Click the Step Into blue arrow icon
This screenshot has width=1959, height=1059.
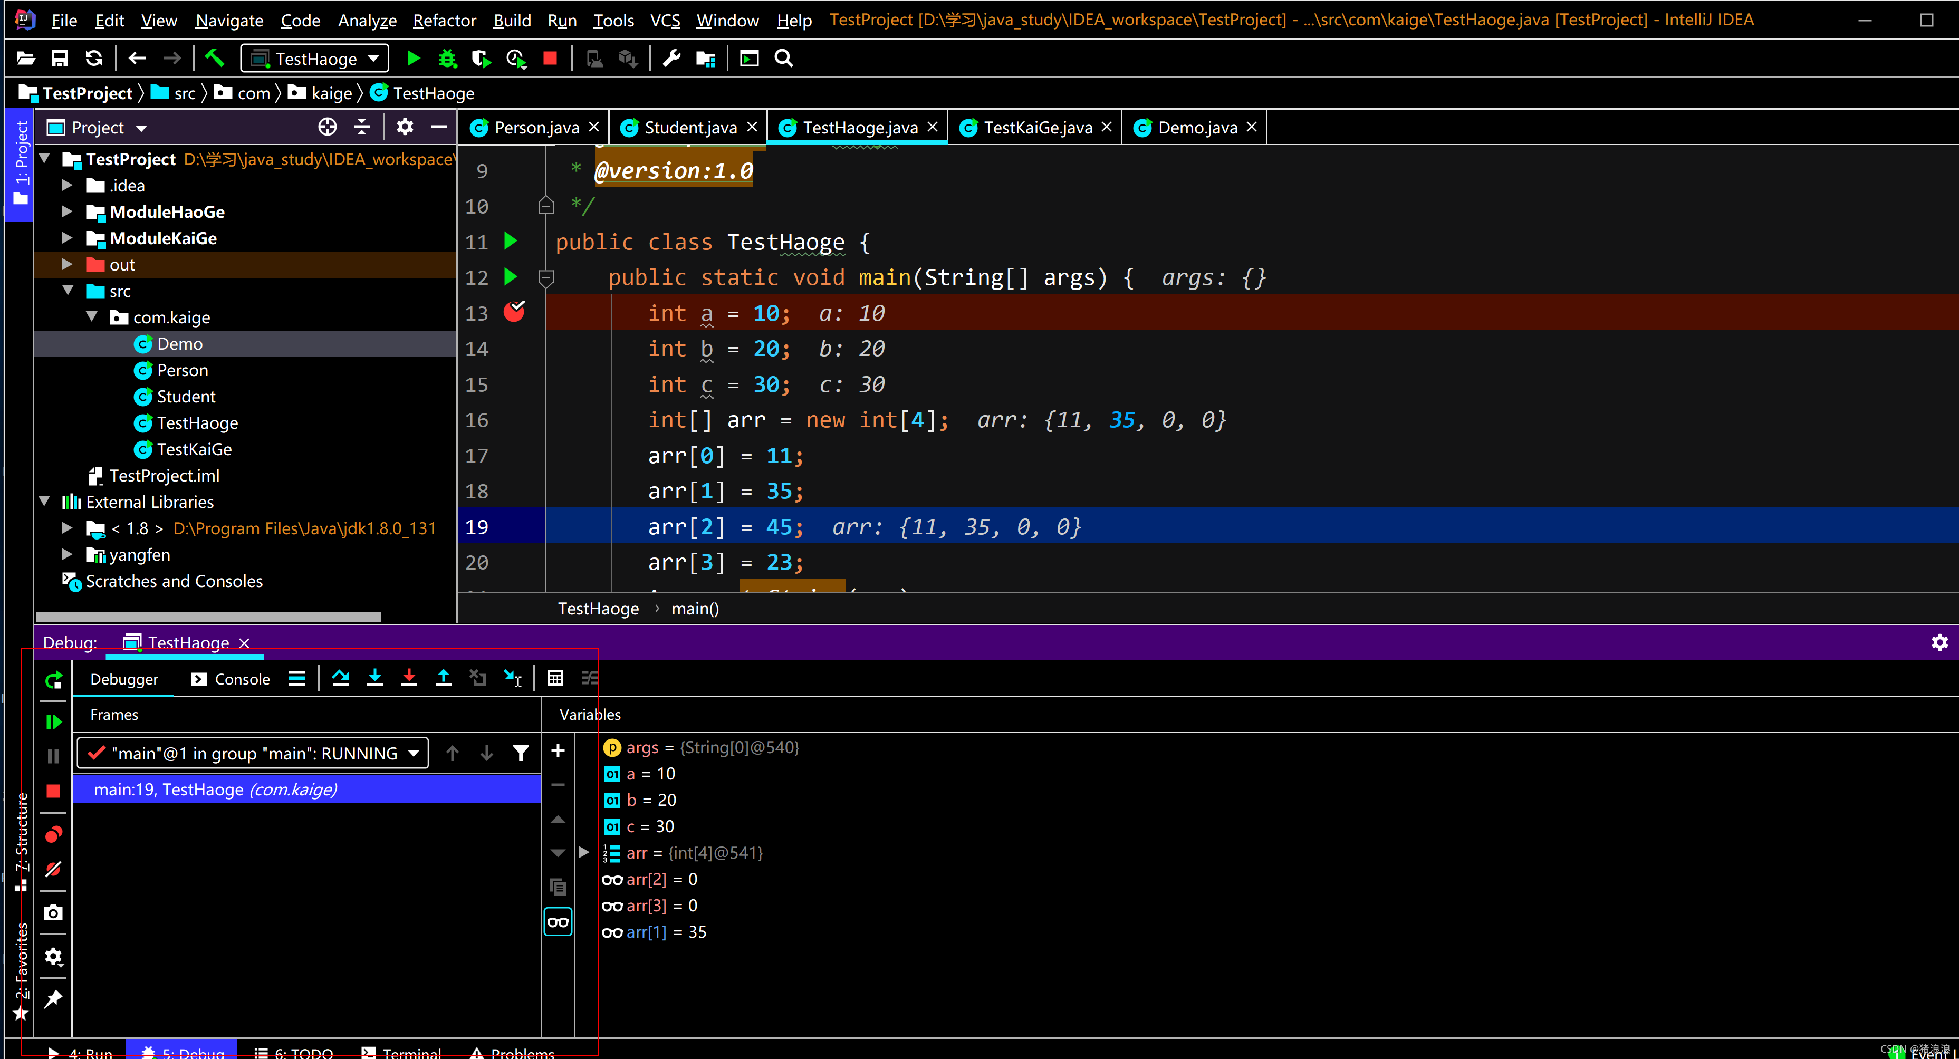(375, 678)
